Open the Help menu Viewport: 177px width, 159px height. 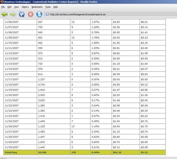click(x=56, y=7)
